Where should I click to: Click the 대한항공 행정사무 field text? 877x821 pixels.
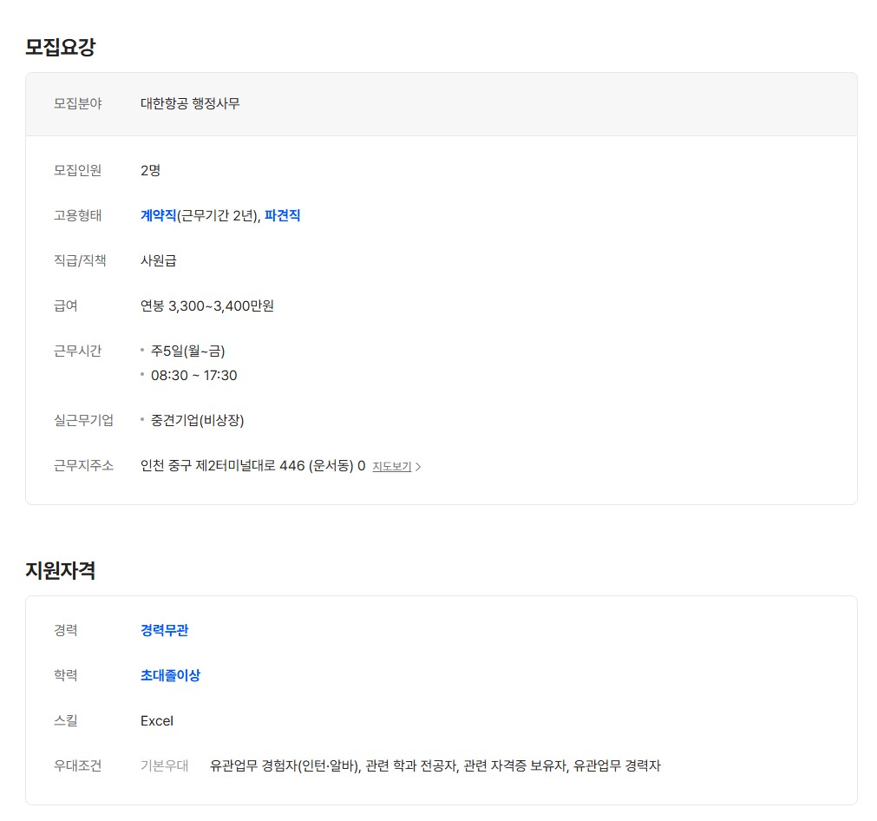coord(190,103)
